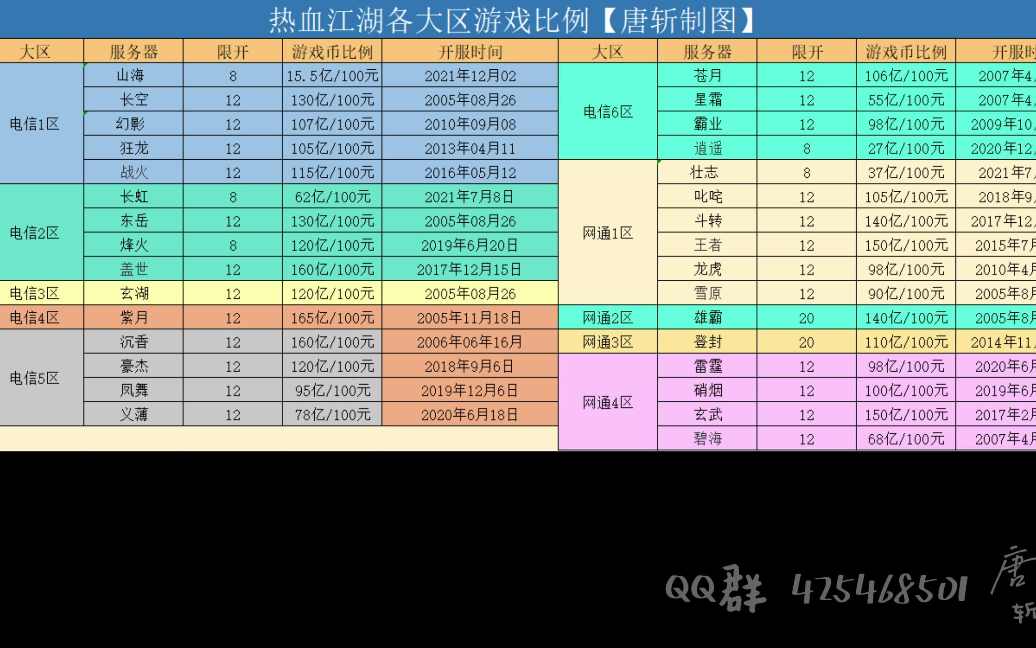Click the 长虹 server cell
Screen dimensions: 1036x648
tap(133, 196)
